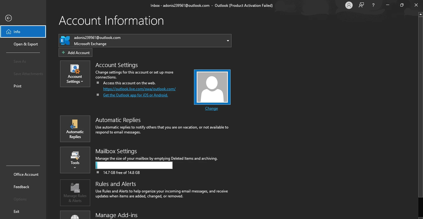Viewport: 423px width, 219px height.
Task: Expand the account selector dropdown
Action: [228, 41]
